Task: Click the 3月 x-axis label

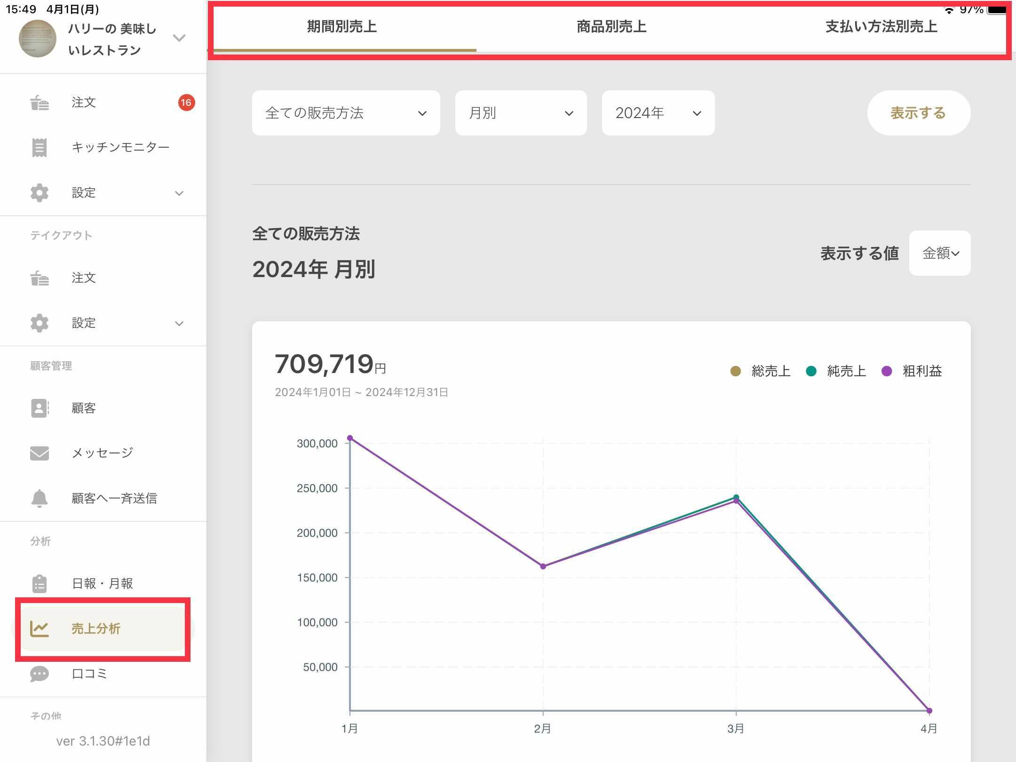Action: coord(736,729)
